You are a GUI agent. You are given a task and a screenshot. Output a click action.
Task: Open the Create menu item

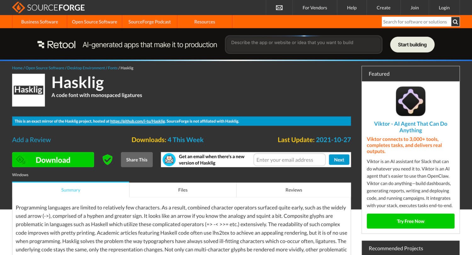point(383,8)
